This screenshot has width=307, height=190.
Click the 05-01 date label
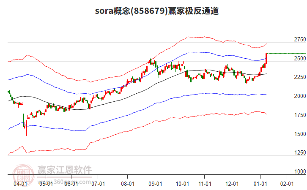pos(46,184)
